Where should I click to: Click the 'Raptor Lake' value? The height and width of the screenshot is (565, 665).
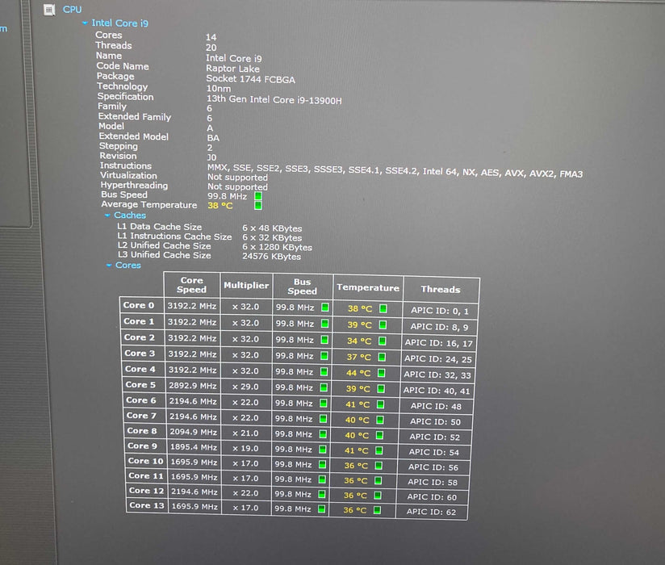click(233, 69)
